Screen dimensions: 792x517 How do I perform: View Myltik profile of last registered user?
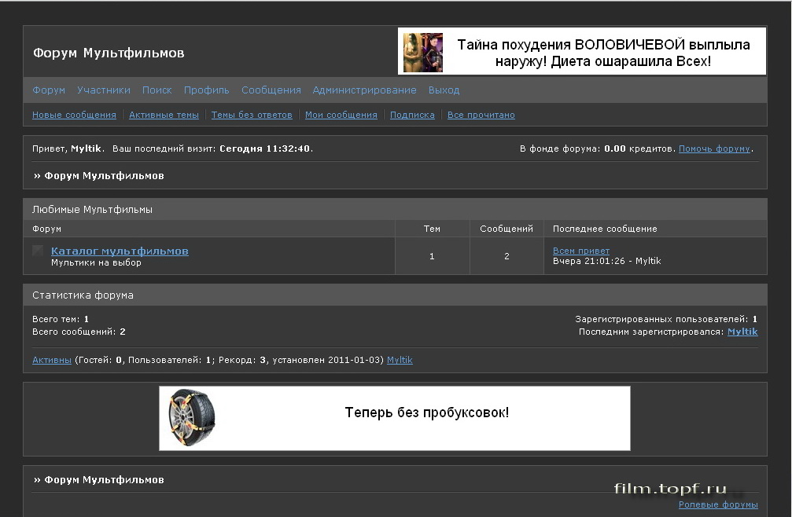pos(742,331)
